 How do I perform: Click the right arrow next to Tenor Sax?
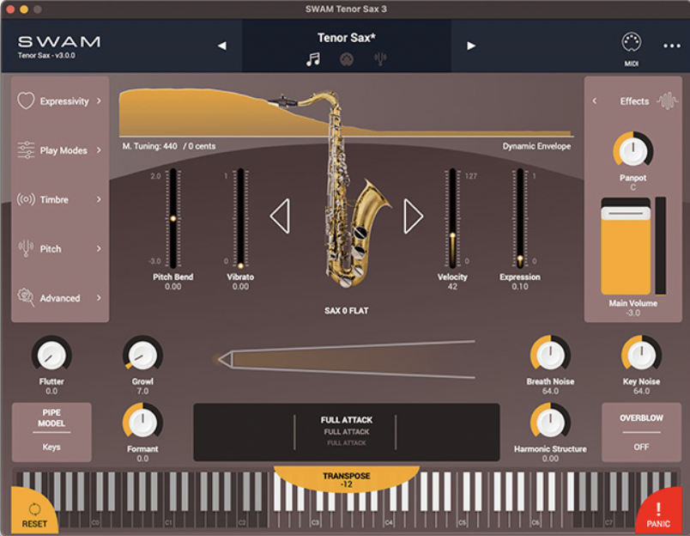point(471,46)
